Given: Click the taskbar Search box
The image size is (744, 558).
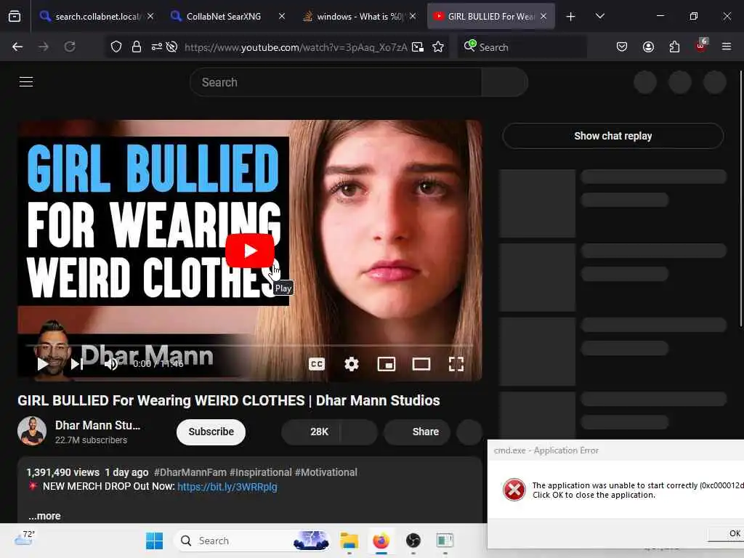Looking at the screenshot, I should pyautogui.click(x=252, y=541).
